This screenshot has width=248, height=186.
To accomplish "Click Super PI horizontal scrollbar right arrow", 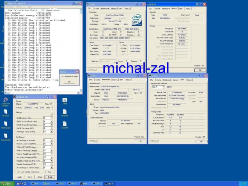I will point(78,93).
